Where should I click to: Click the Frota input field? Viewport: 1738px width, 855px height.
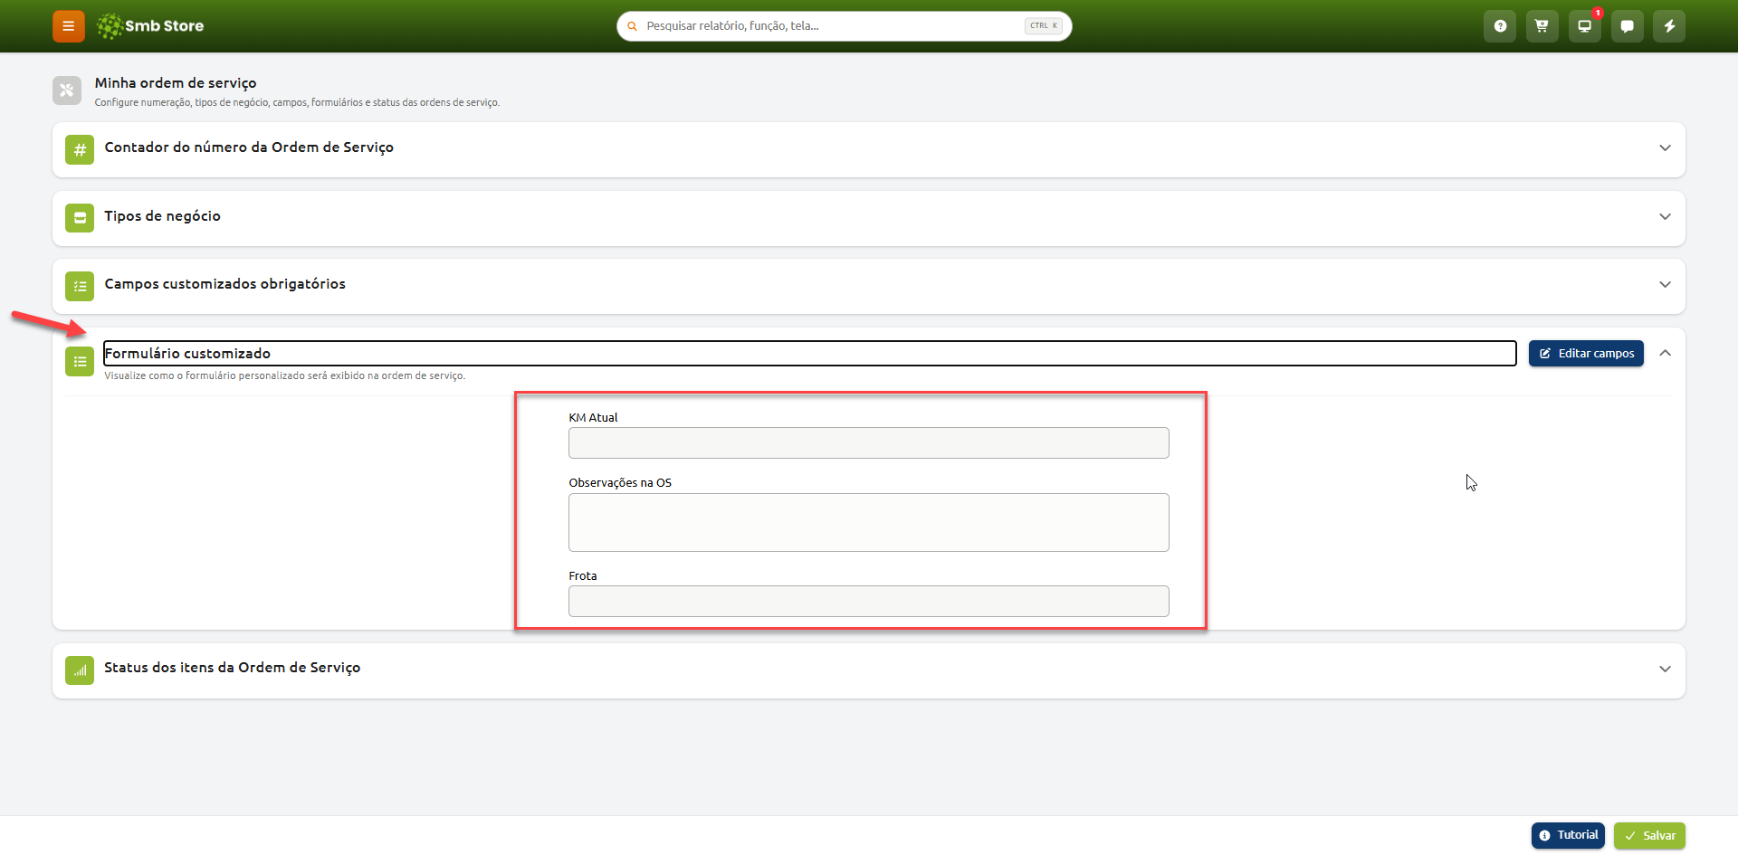pos(869,602)
